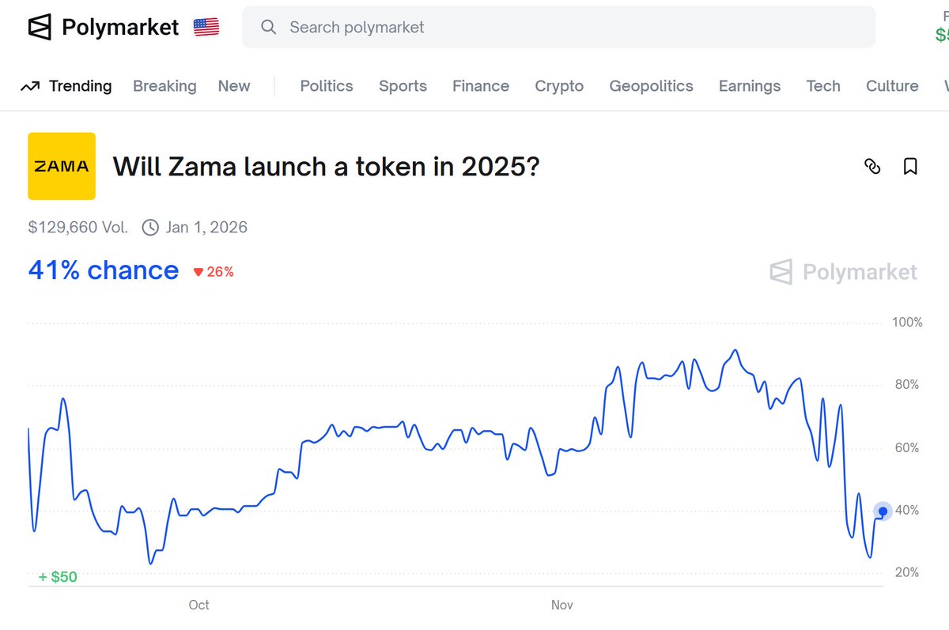Click the US flag region icon
Image resolution: width=949 pixels, height=630 pixels.
click(x=206, y=27)
